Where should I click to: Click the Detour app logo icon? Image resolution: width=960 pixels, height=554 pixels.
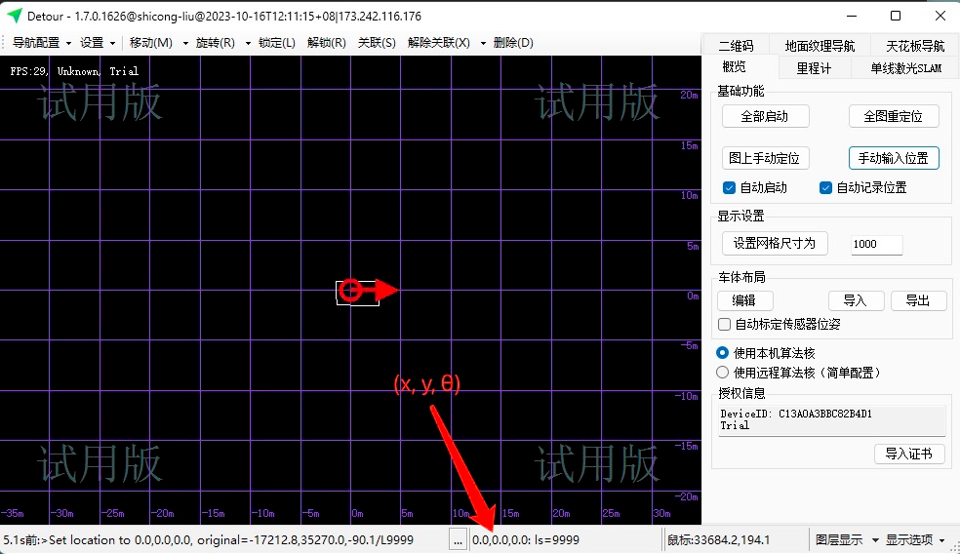15,16
